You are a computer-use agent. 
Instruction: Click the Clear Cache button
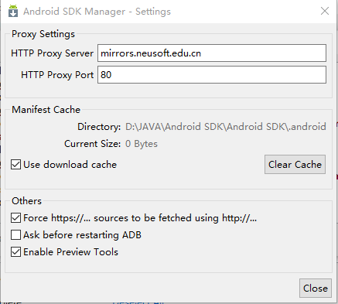click(x=295, y=165)
